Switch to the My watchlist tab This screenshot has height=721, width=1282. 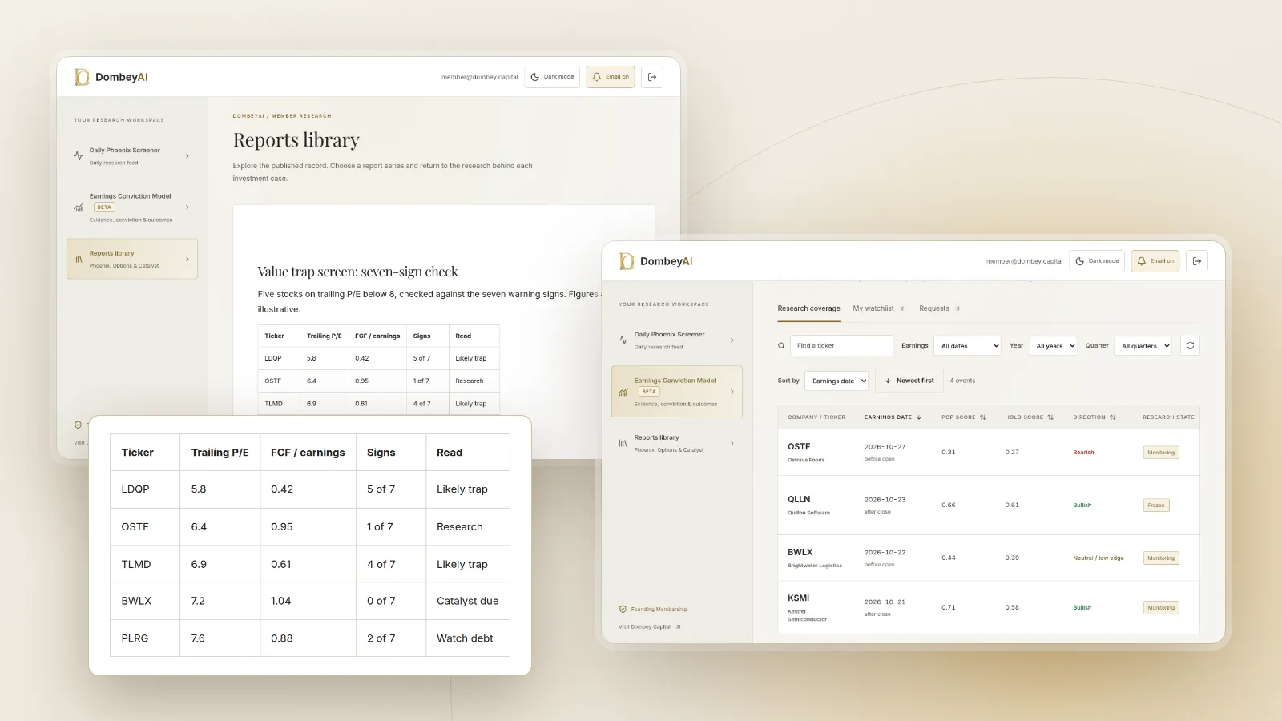coord(878,308)
